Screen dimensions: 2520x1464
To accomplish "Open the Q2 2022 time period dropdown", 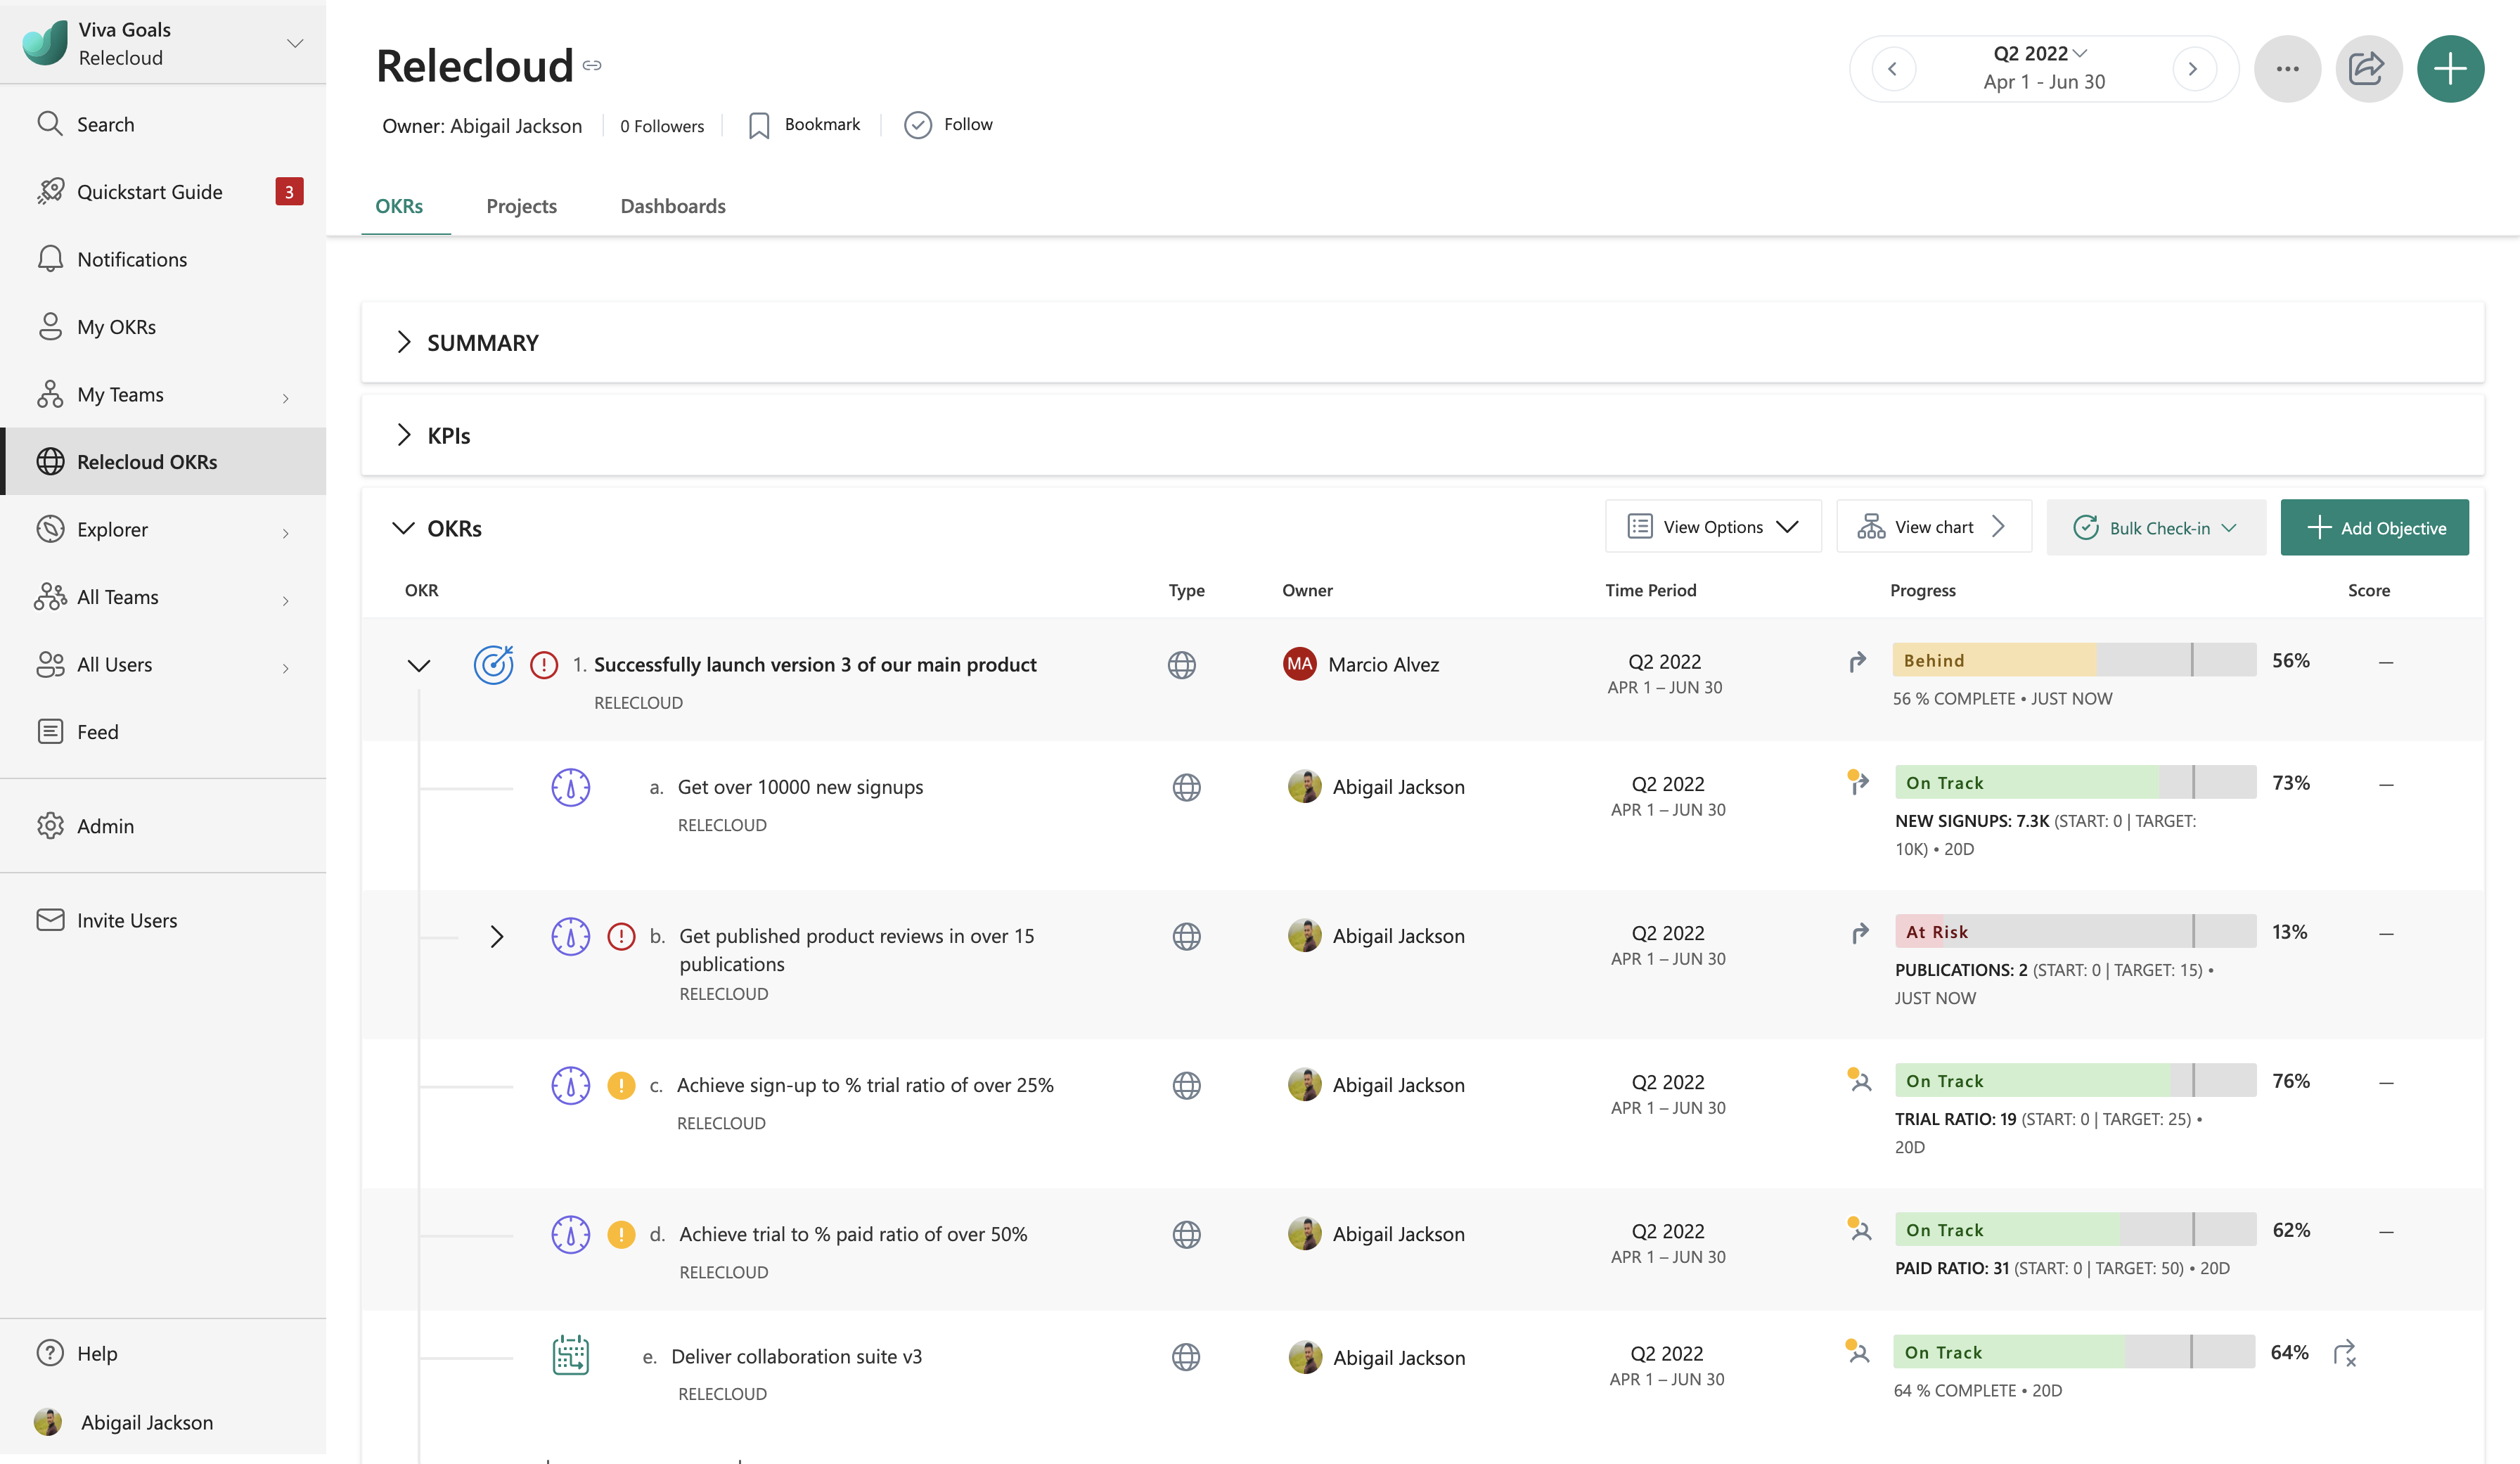I will click(2040, 53).
